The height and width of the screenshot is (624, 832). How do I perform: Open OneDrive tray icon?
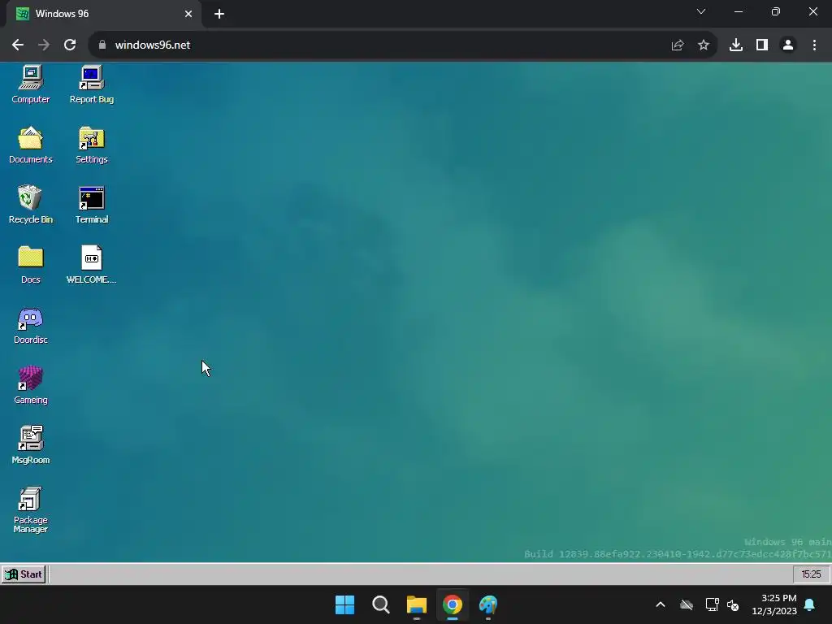click(687, 604)
